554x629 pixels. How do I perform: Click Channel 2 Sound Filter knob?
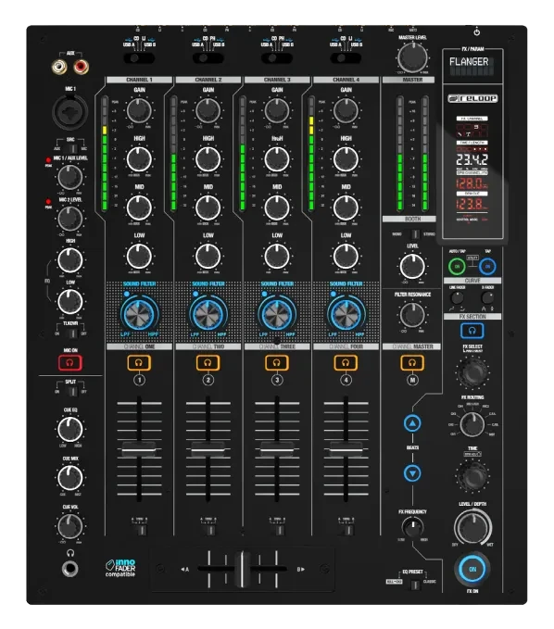pos(208,314)
